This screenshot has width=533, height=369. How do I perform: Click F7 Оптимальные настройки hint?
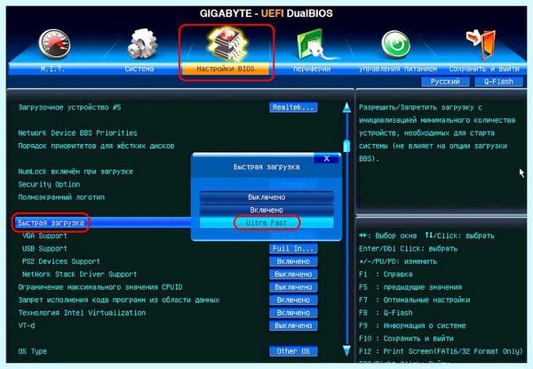click(x=414, y=300)
